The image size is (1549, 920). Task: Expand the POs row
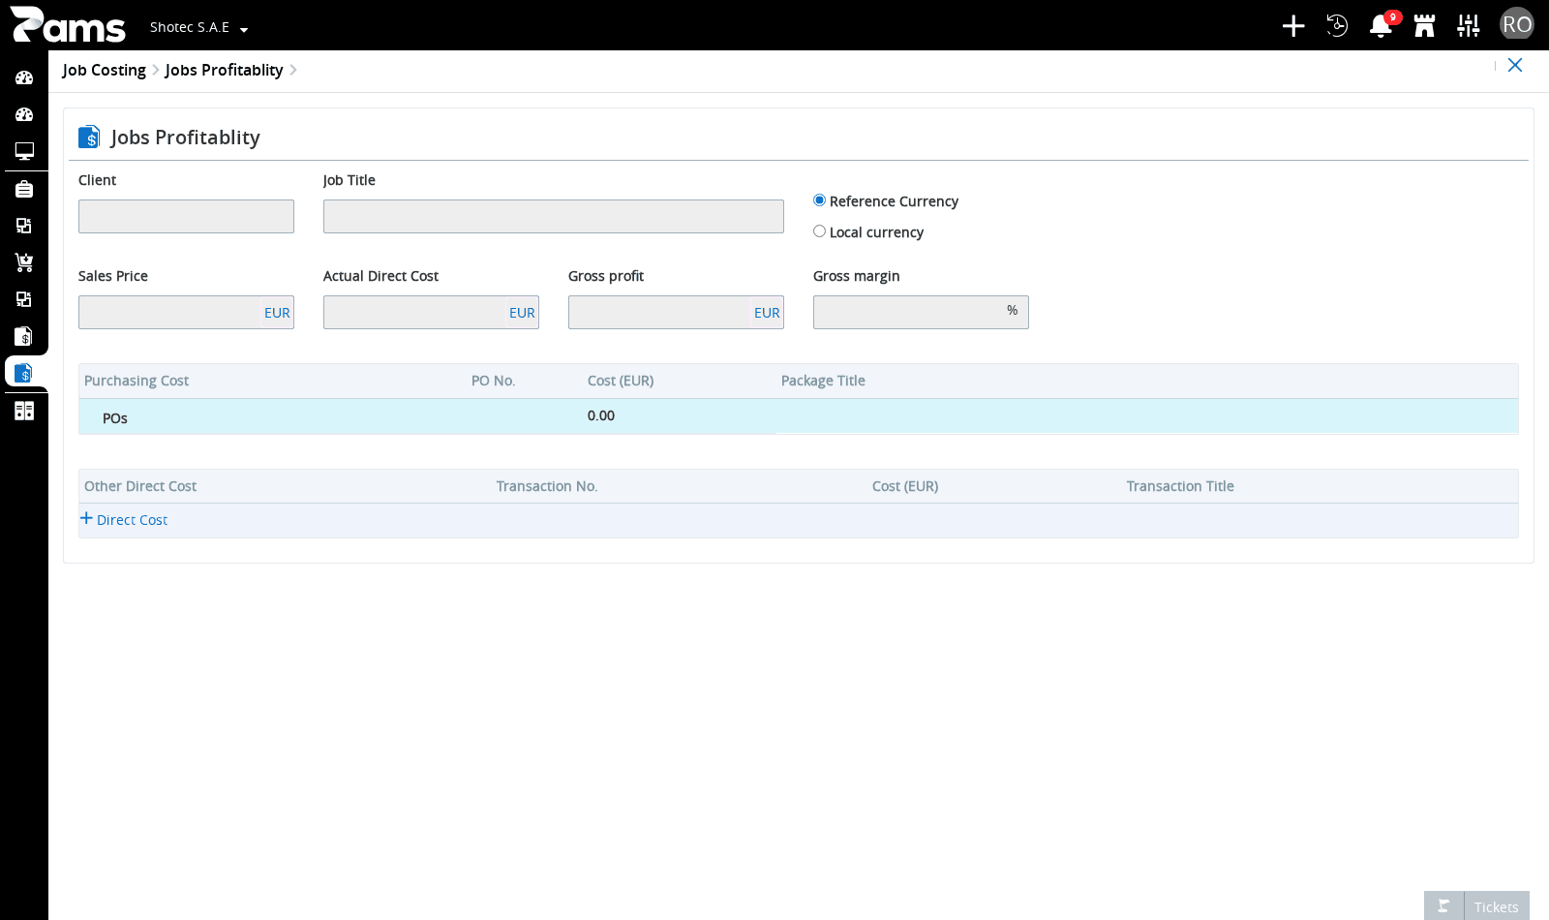pyautogui.click(x=114, y=418)
